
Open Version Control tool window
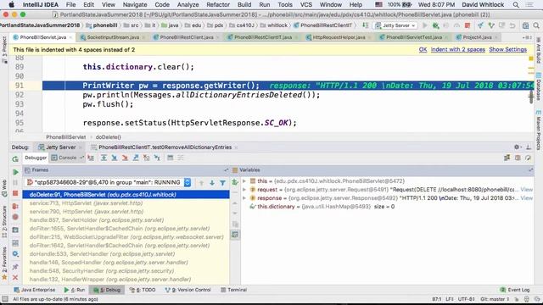[x=188, y=290]
